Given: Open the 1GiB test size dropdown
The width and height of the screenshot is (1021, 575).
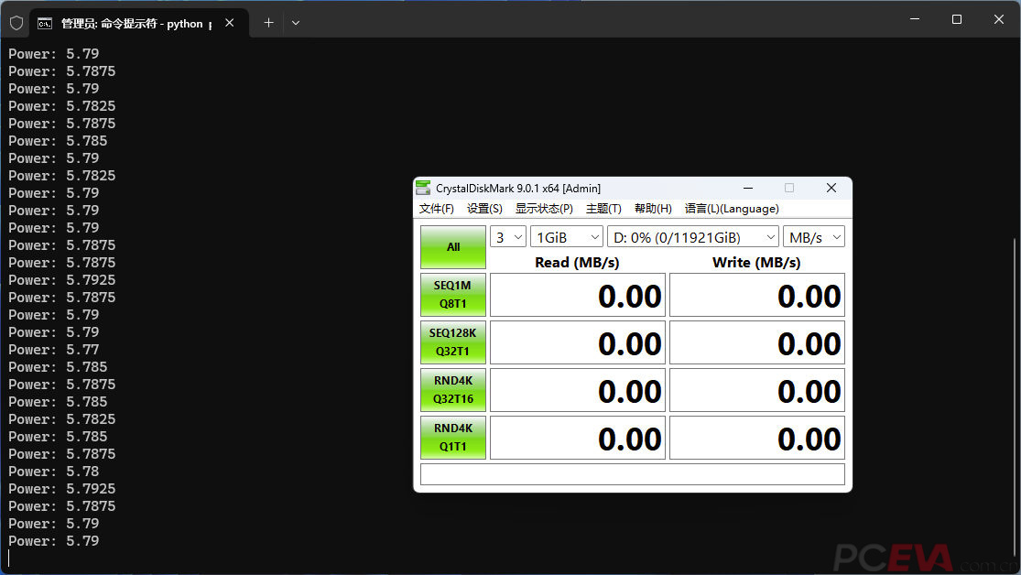Looking at the screenshot, I should tap(567, 237).
